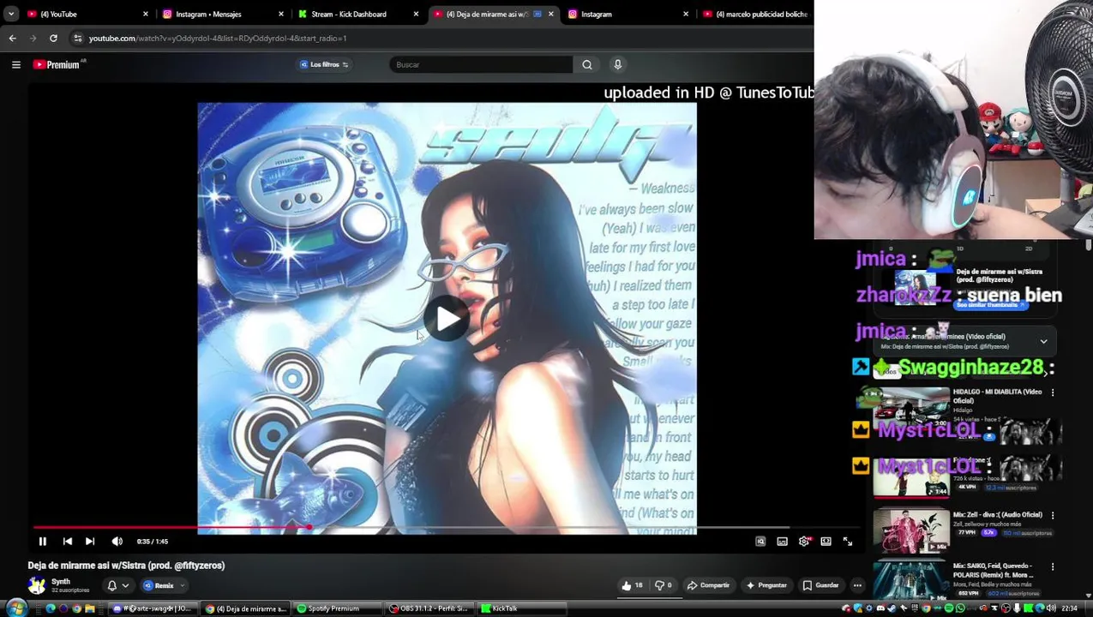Open Discord arte-swagger taskbar window
The image size is (1093, 617).
[x=152, y=608]
